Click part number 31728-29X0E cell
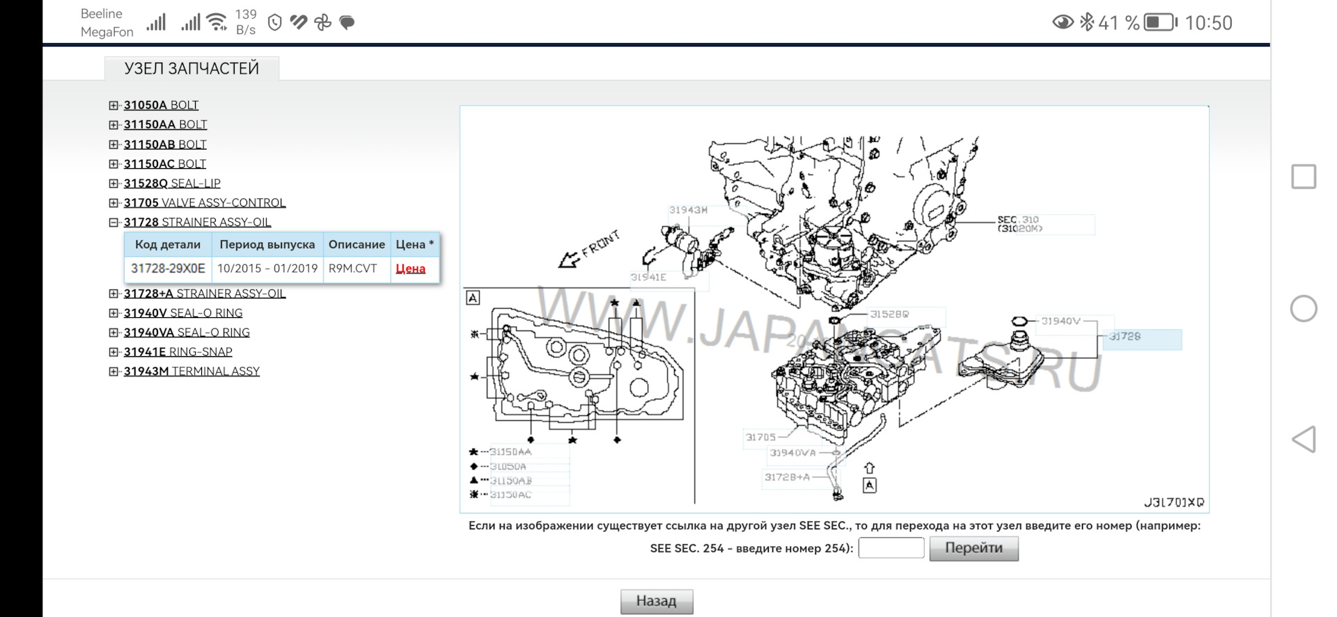The width and height of the screenshot is (1337, 617). pos(169,269)
